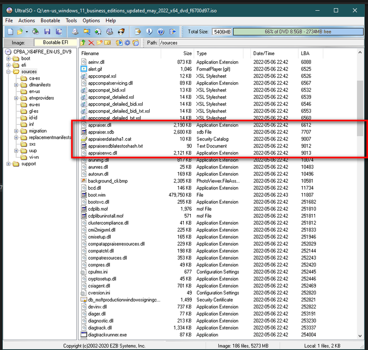Click the Save As toolbar icon
The image size is (368, 350).
(59, 31)
